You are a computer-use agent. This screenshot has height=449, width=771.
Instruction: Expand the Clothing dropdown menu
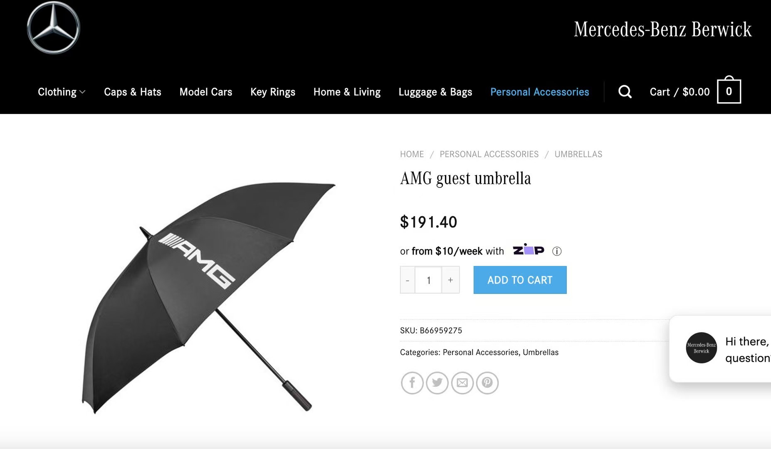coord(62,92)
